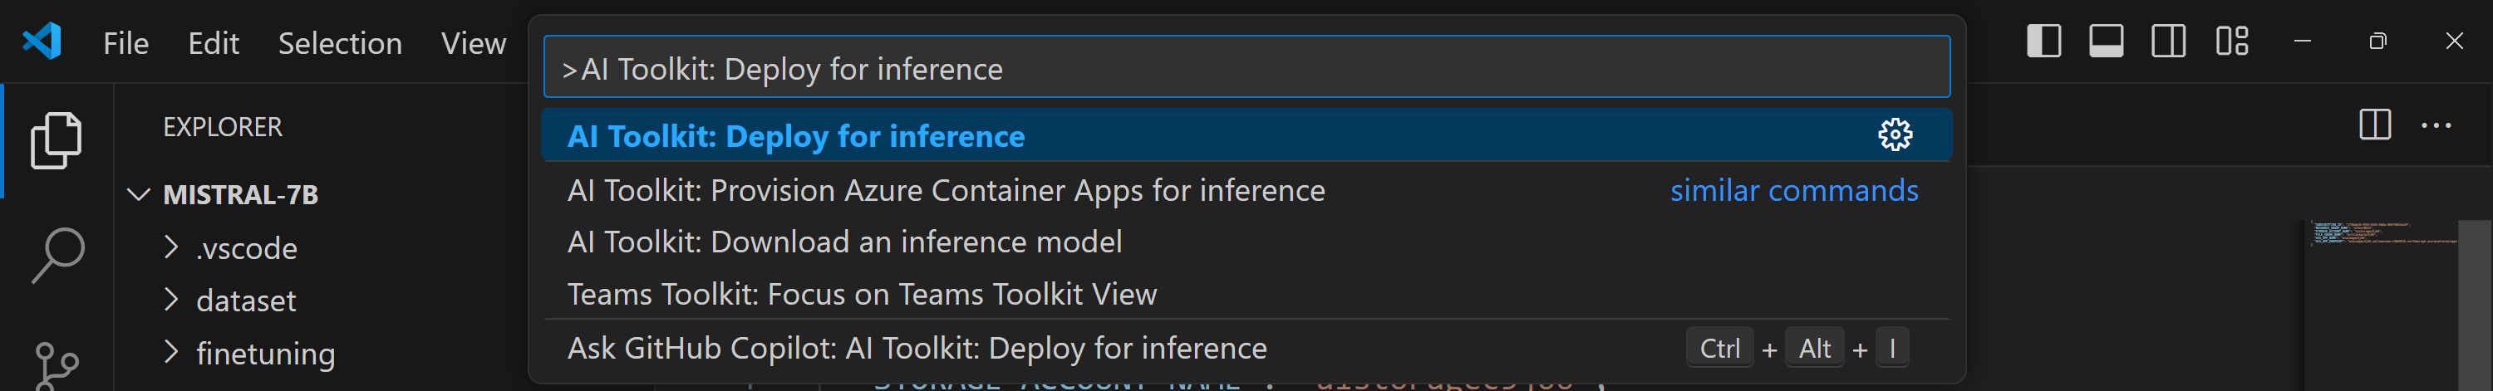Click the VS Code logo icon
The width and height of the screenshot is (2493, 391).
click(x=42, y=42)
